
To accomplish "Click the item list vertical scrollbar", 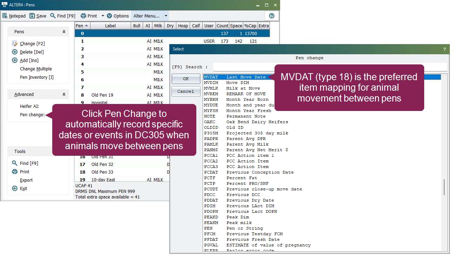I will pyautogui.click(x=444, y=187).
